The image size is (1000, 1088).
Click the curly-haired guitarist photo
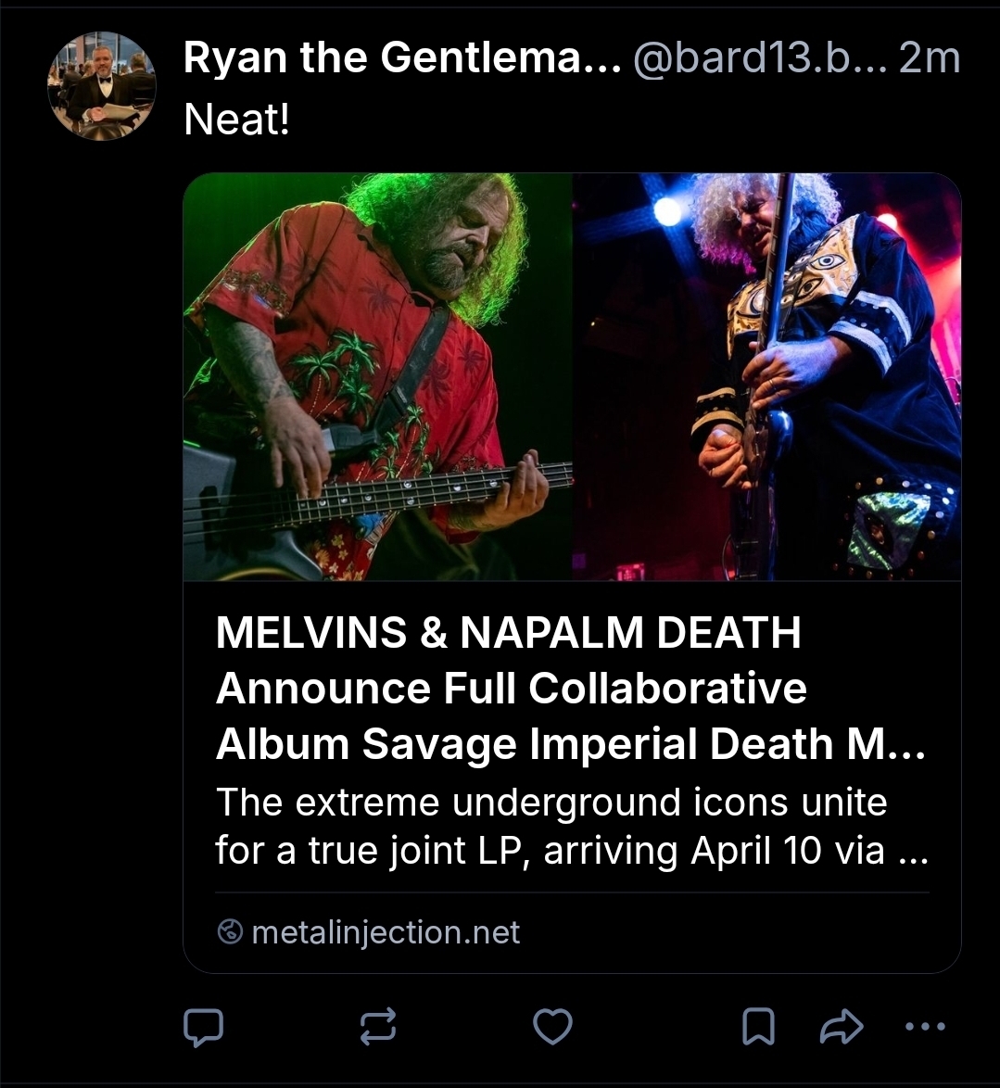[x=766, y=377]
